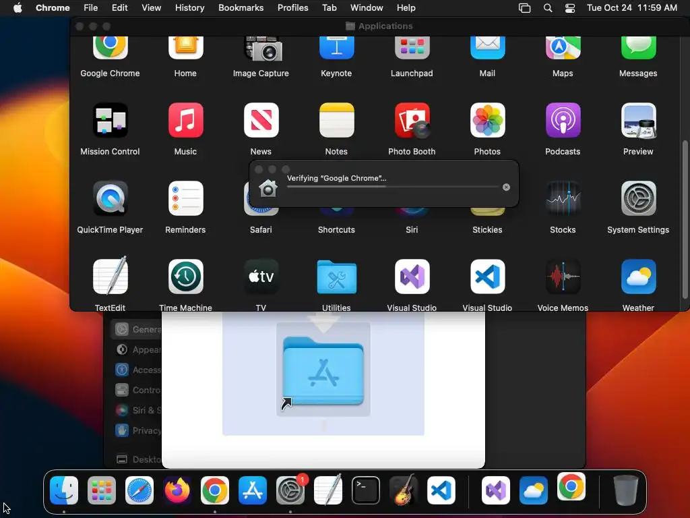Open Spotlight search in menu bar
Screen dimensions: 690x518
coord(547,7)
